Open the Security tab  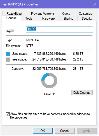87,19
